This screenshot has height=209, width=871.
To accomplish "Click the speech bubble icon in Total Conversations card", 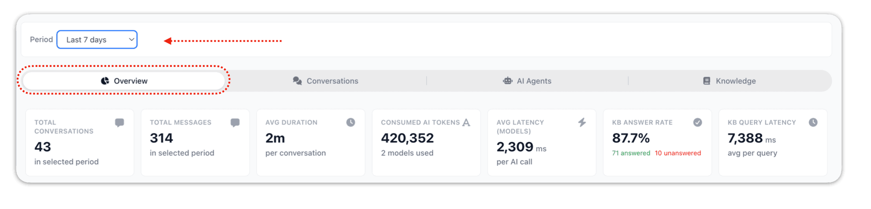I will pyautogui.click(x=119, y=123).
